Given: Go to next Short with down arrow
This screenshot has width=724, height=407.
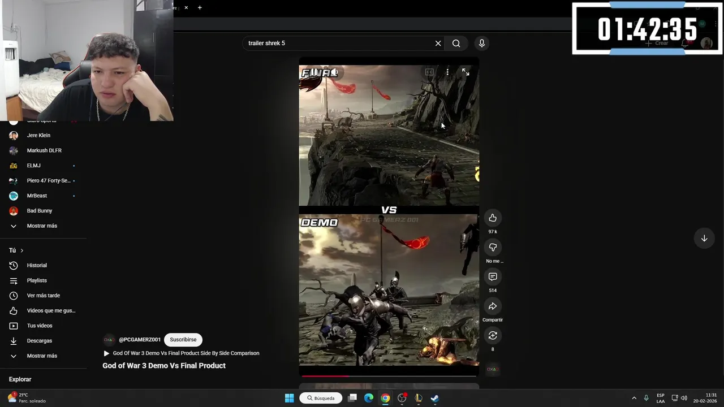Looking at the screenshot, I should click(x=704, y=239).
